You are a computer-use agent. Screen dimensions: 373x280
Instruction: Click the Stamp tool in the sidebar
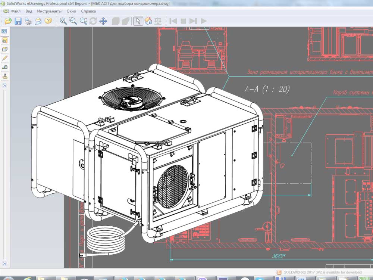[x=5, y=76]
